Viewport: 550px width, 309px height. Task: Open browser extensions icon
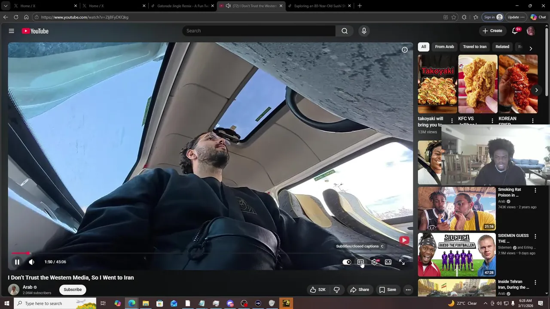click(464, 17)
